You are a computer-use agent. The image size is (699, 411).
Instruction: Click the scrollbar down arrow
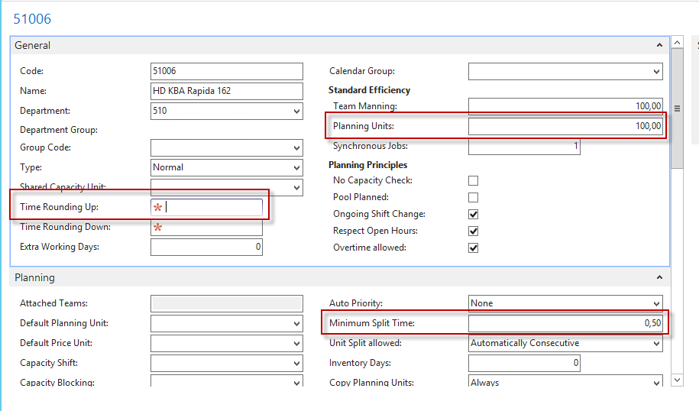point(677,380)
